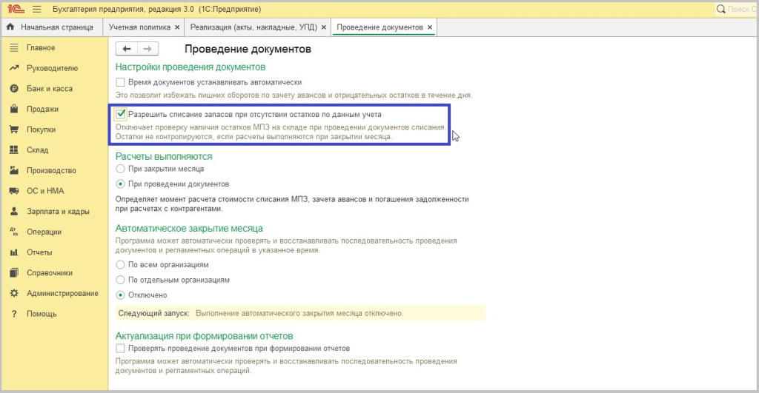Click the Следующий запуск label
The image size is (759, 393).
[153, 313]
